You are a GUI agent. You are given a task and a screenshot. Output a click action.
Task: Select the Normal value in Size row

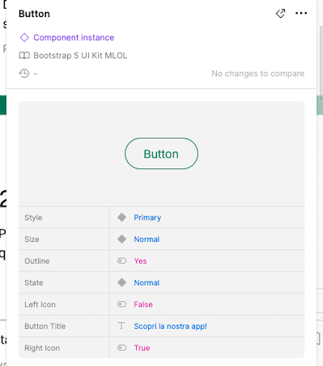pos(147,239)
